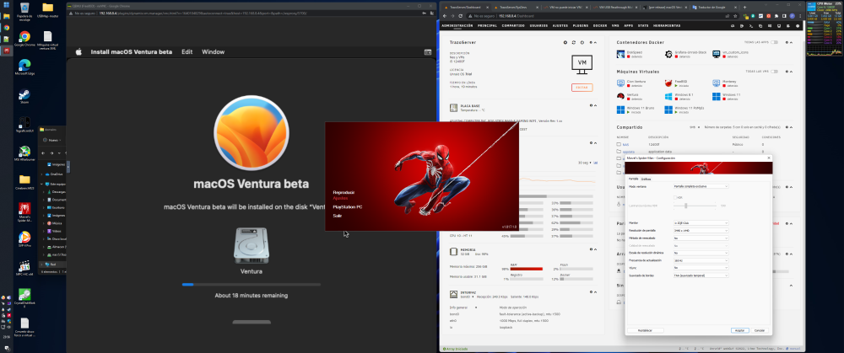Launch Microsoft Edge desktop shortcut
Viewport: 844px width, 353px height.
click(24, 65)
